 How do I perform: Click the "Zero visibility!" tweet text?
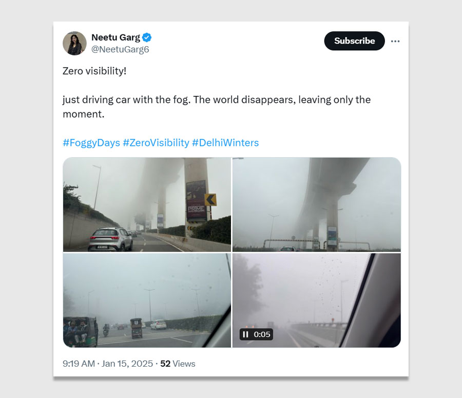[94, 71]
